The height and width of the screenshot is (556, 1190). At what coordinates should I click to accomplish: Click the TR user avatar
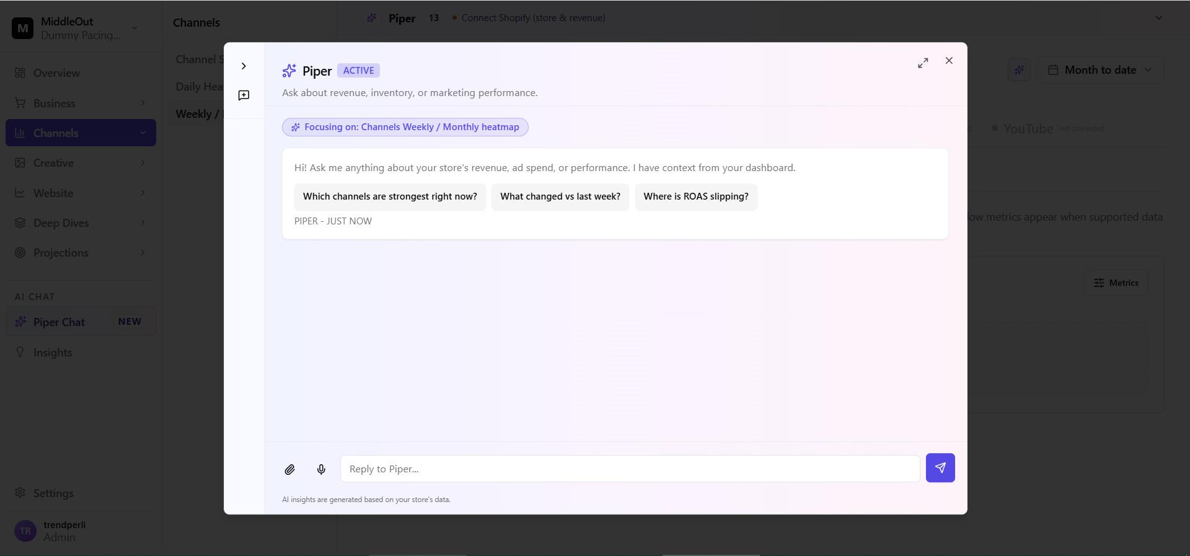tap(25, 531)
